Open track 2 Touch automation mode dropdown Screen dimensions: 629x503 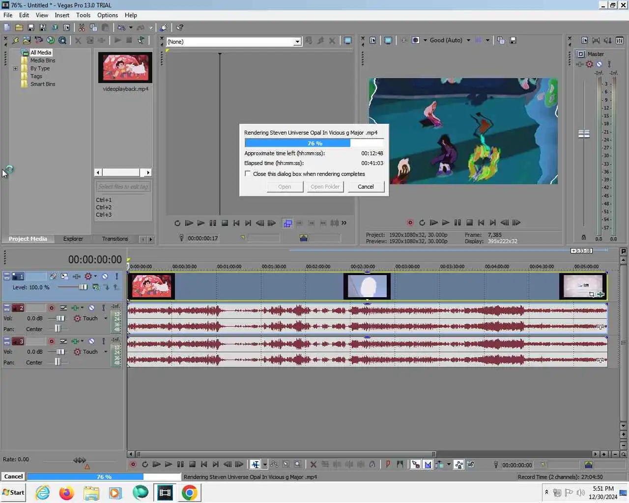[106, 318]
